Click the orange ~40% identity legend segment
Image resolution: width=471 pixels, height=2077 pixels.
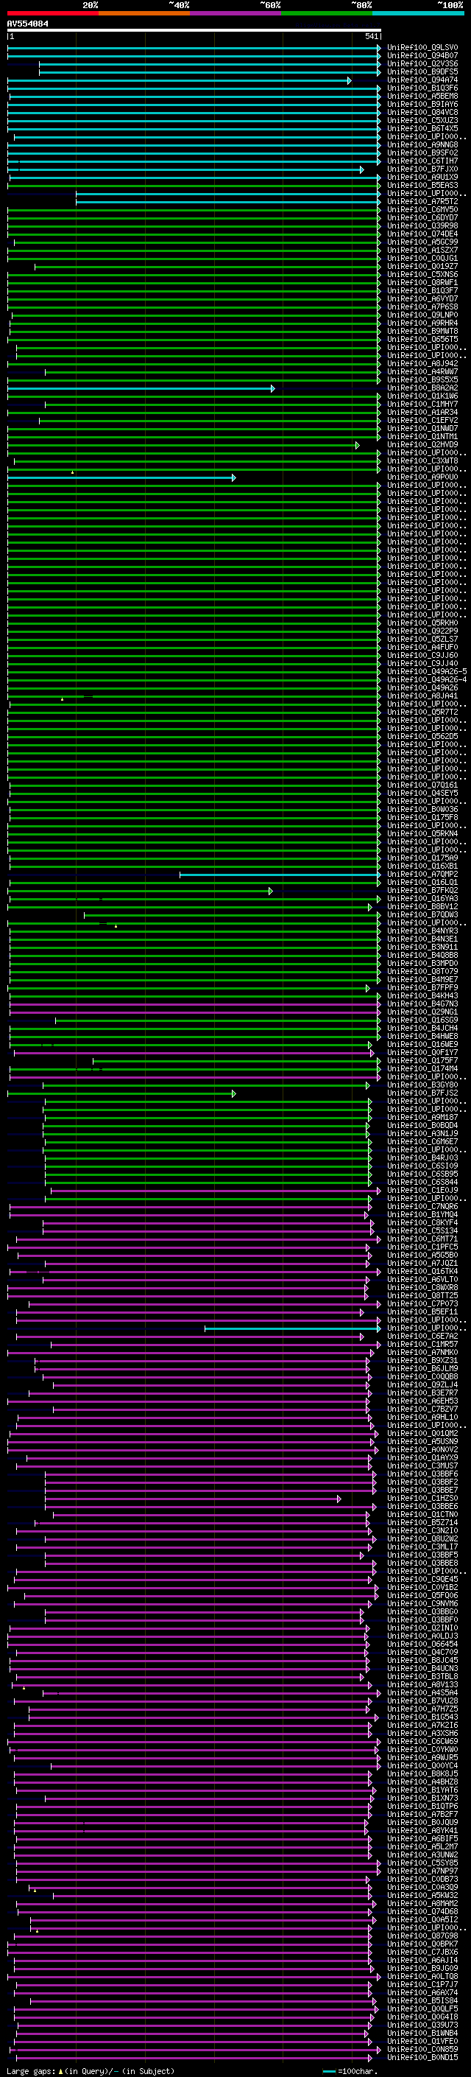(144, 13)
